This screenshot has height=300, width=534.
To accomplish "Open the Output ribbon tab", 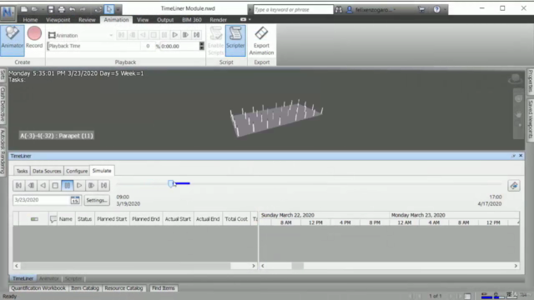I will pos(165,20).
